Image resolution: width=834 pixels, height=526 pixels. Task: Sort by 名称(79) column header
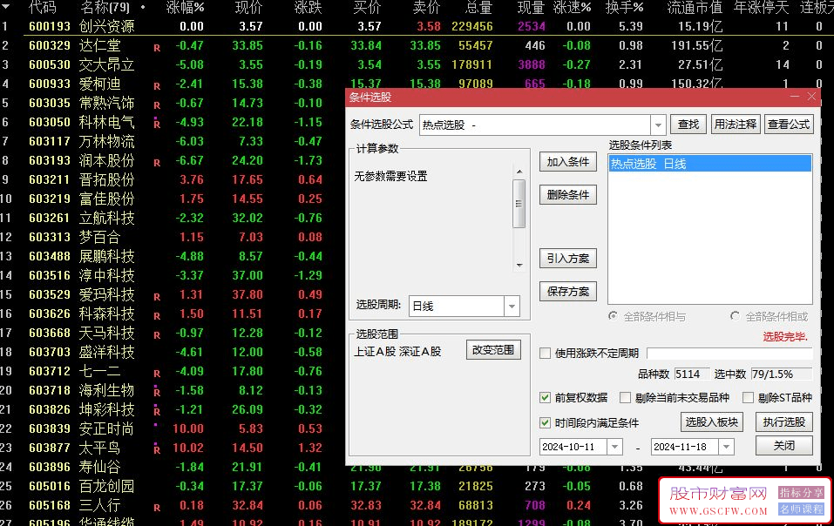click(105, 8)
